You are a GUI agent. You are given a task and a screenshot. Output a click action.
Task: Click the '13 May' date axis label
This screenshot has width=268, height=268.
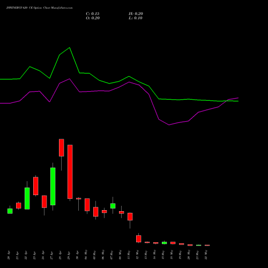pos(146,255)
